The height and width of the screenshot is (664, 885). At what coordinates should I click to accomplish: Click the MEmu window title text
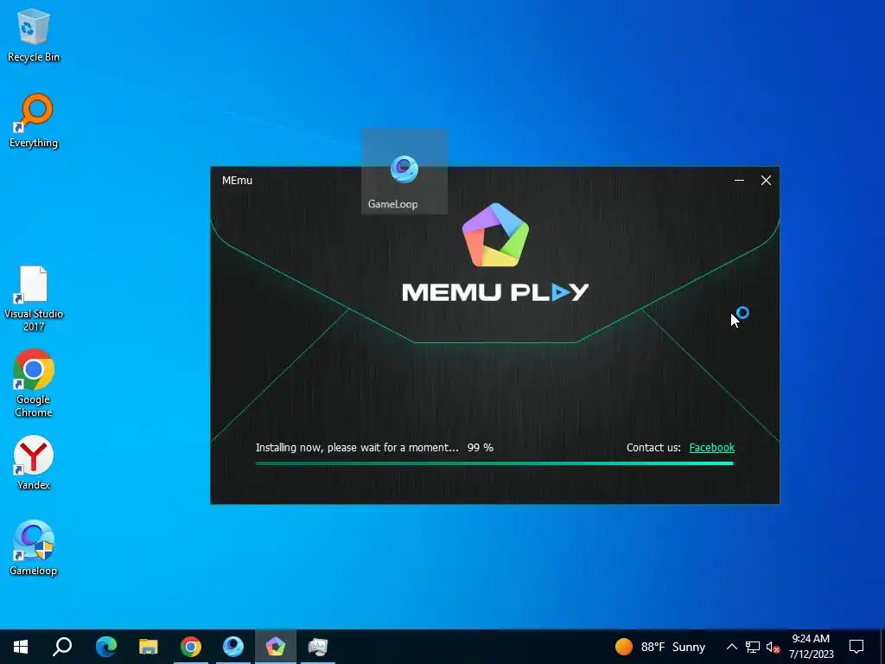point(237,180)
